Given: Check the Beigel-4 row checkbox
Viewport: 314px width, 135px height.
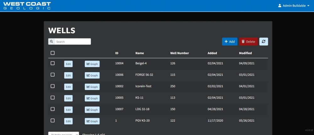Looking at the screenshot, I should coord(52,63).
